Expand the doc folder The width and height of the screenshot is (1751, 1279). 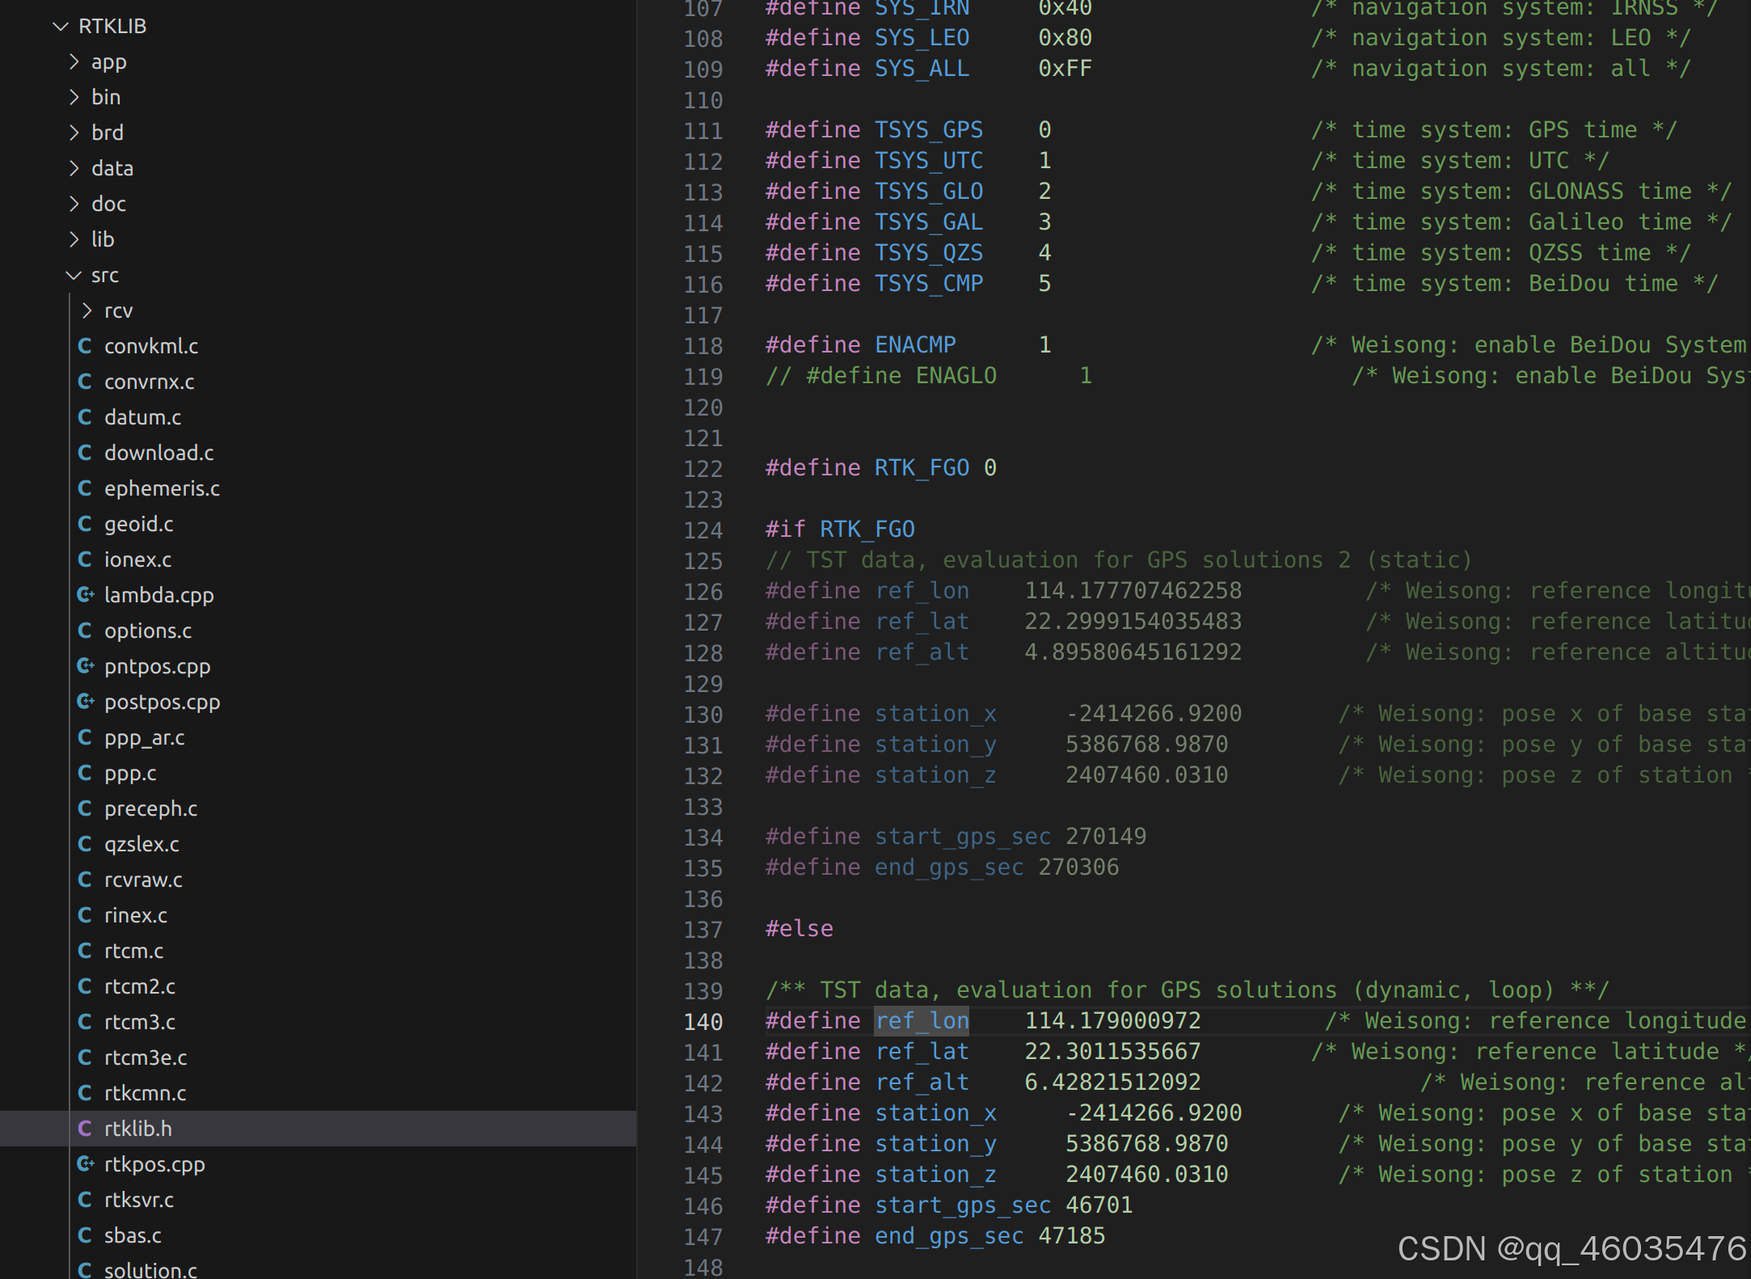(74, 203)
